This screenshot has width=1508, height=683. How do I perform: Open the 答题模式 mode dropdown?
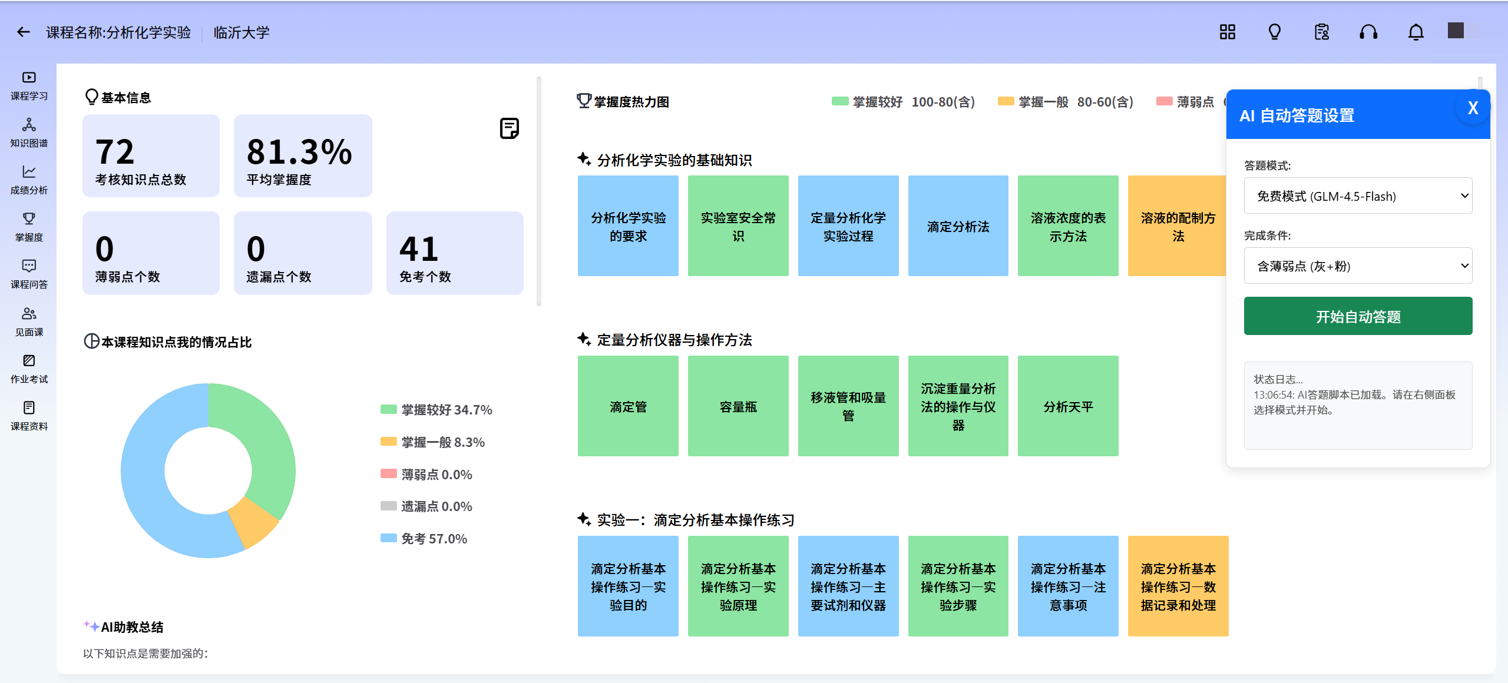click(1358, 196)
